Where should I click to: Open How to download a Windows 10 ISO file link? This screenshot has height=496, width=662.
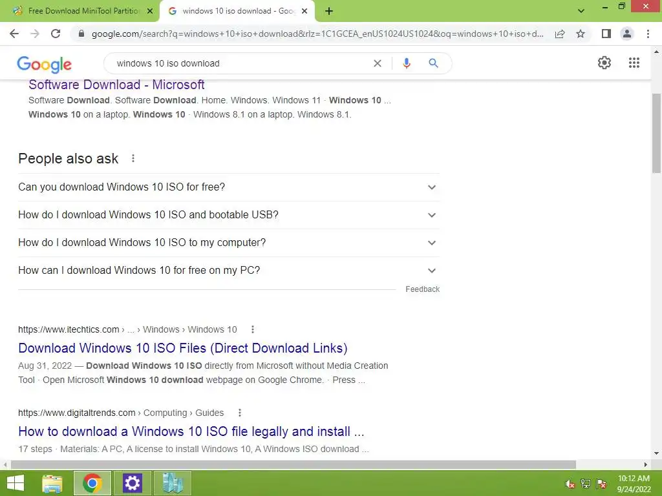191,431
